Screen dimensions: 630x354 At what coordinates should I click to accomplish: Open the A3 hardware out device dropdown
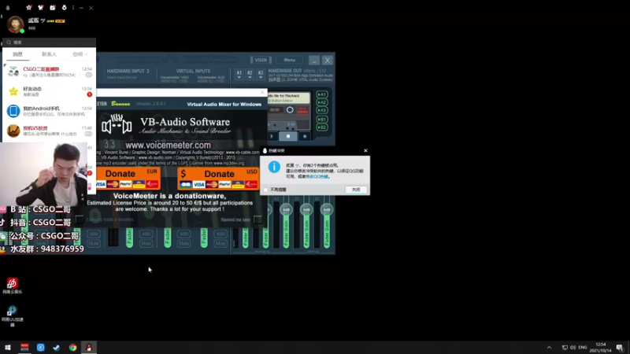point(261,74)
